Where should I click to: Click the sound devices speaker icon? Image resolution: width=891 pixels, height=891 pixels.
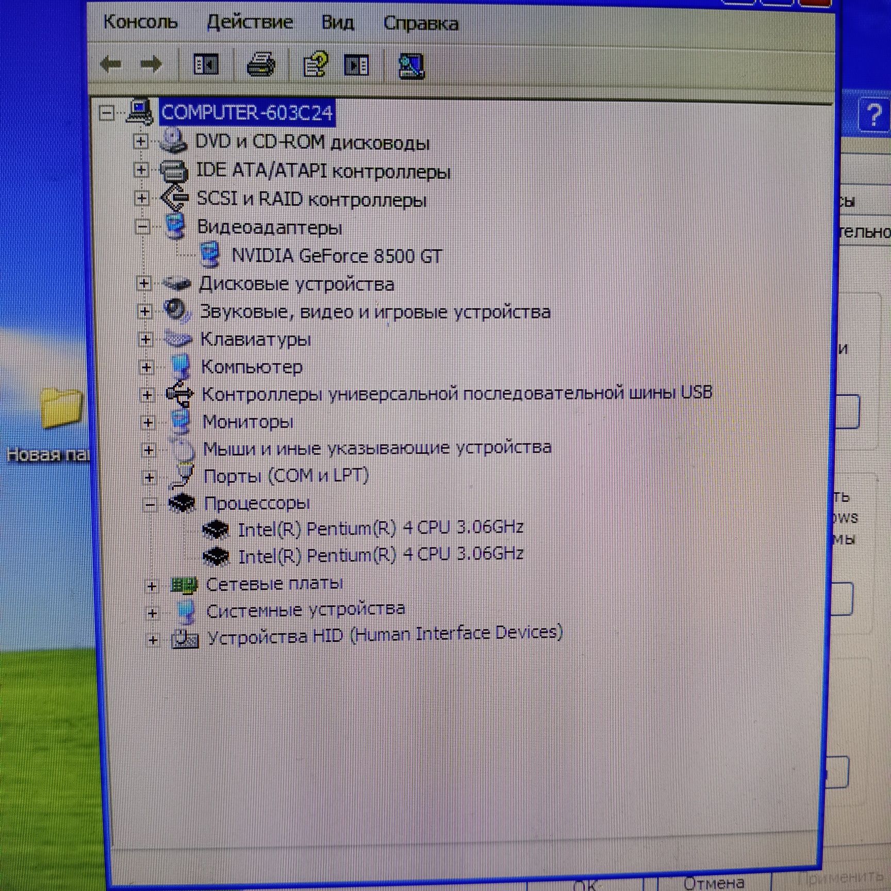click(x=176, y=310)
